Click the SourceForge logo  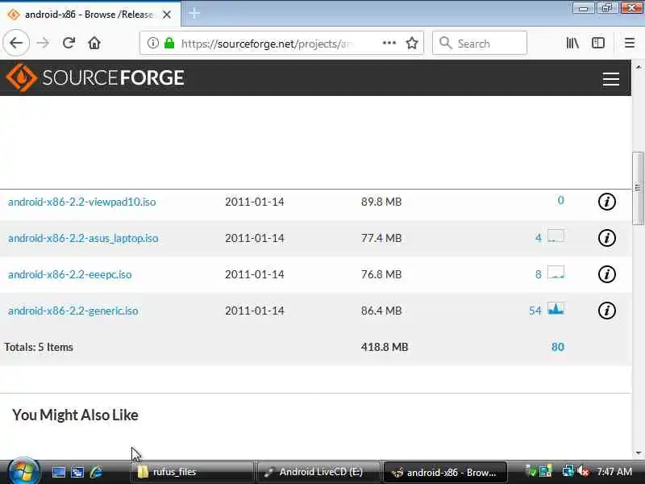click(x=95, y=77)
